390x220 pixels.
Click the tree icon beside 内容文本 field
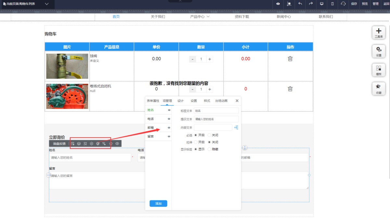point(236,128)
